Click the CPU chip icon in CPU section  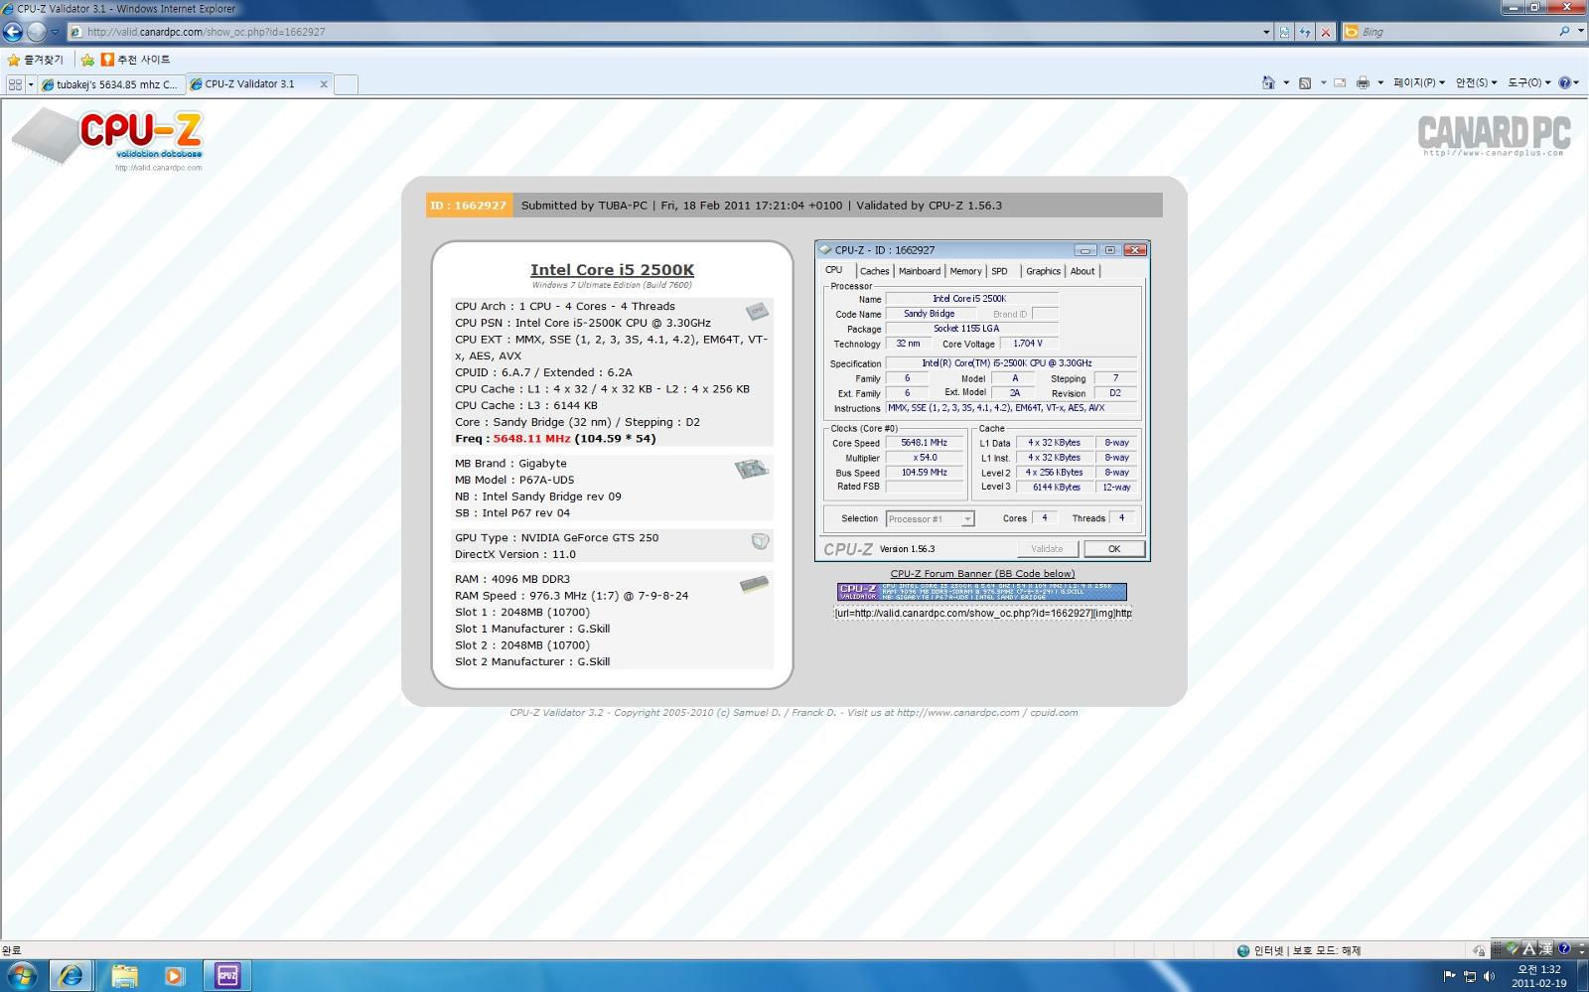point(757,312)
